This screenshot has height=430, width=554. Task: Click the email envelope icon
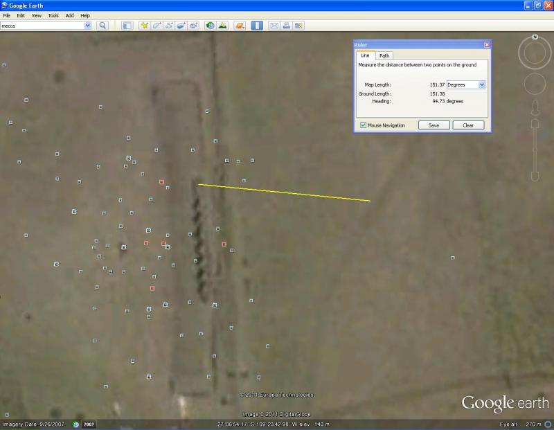point(274,26)
